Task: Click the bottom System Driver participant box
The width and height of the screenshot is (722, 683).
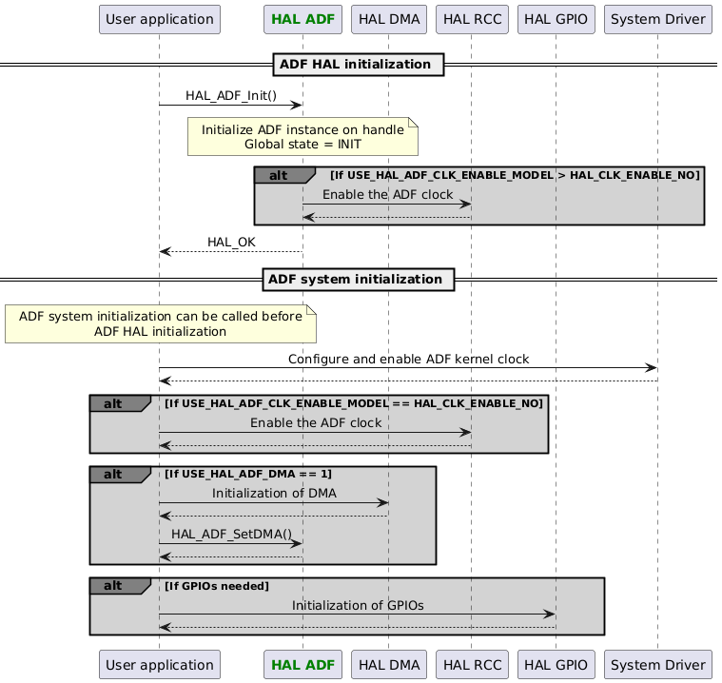Action: 658,665
